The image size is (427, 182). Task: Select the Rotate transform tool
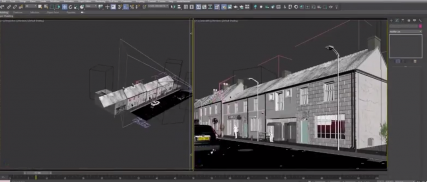tap(70, 7)
